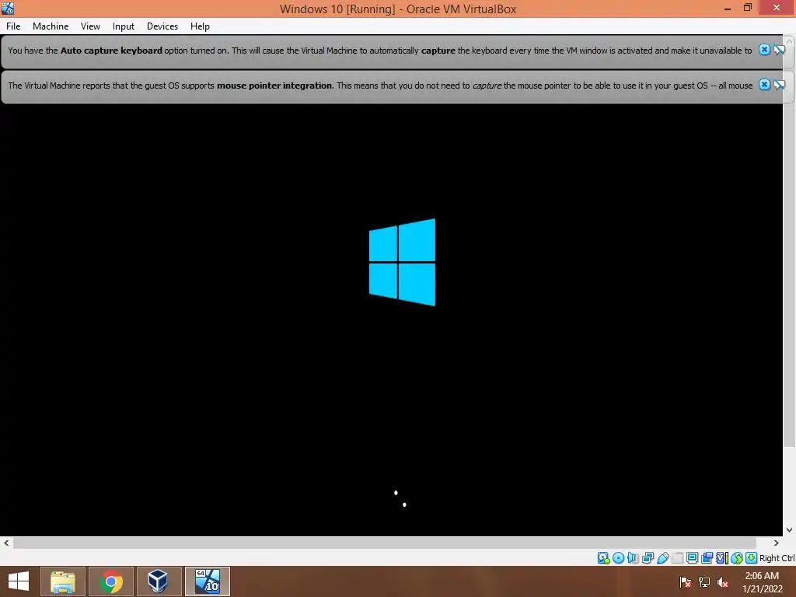Screen dimensions: 796x597
Task: Dismiss the mouse pointer integration notification
Action: [764, 85]
